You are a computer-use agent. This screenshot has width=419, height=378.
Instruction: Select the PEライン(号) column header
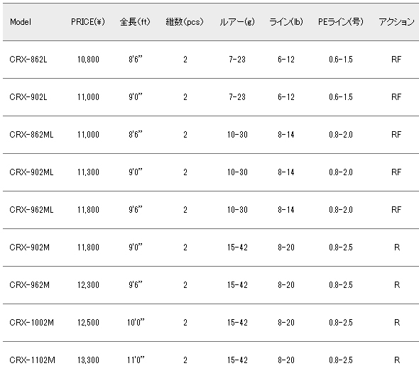coord(341,22)
